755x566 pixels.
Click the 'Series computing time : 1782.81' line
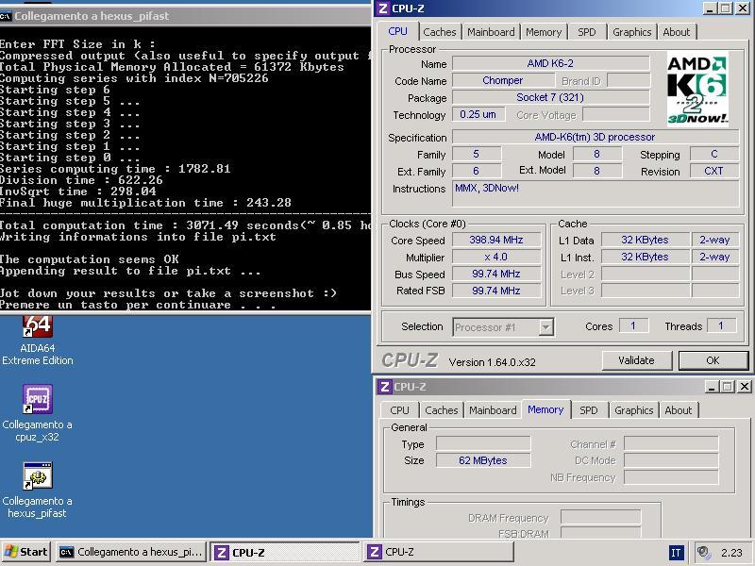[x=115, y=169]
